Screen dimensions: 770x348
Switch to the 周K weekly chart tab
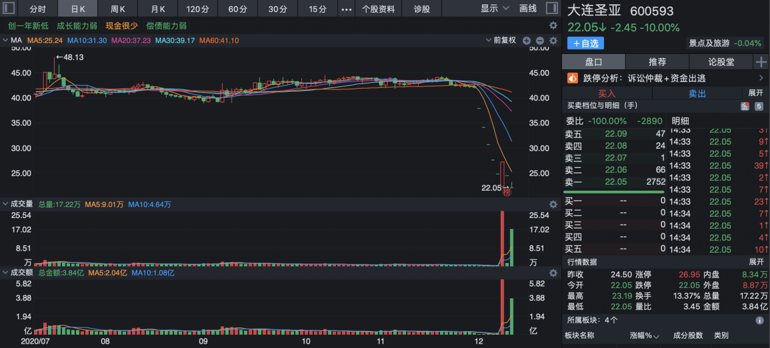tap(117, 9)
